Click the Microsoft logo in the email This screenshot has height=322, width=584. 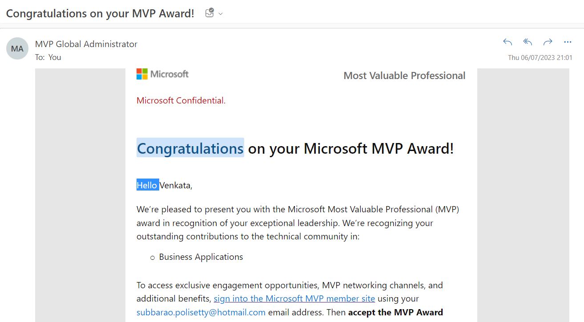point(163,74)
